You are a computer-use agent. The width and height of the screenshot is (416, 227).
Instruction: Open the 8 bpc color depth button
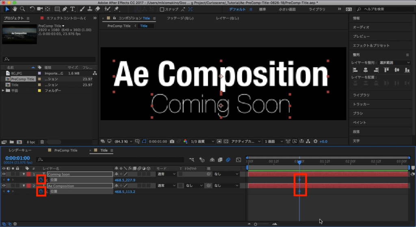(31, 142)
